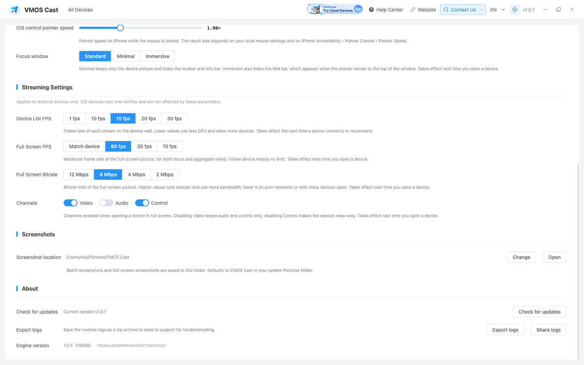The image size is (584, 365).
Task: Click the Contact Us headset icon
Action: 446,10
